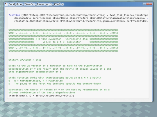This screenshot has width=157, height=117.
Task: Click the 'vMatrixTemp(:,:) = zeros' code line
Action: pyautogui.click(x=41, y=96)
